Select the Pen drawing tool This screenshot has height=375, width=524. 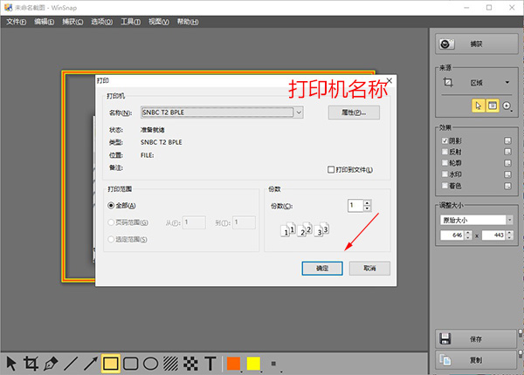[51, 364]
